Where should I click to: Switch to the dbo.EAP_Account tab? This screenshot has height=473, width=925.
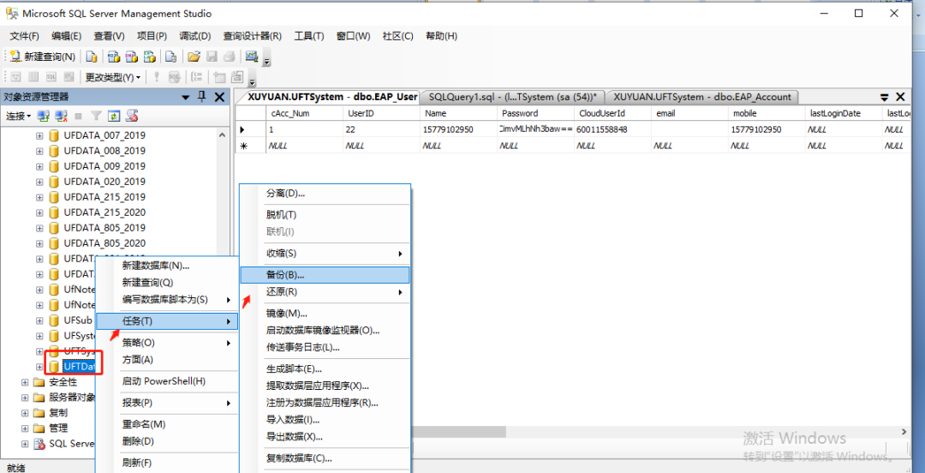[x=703, y=97]
